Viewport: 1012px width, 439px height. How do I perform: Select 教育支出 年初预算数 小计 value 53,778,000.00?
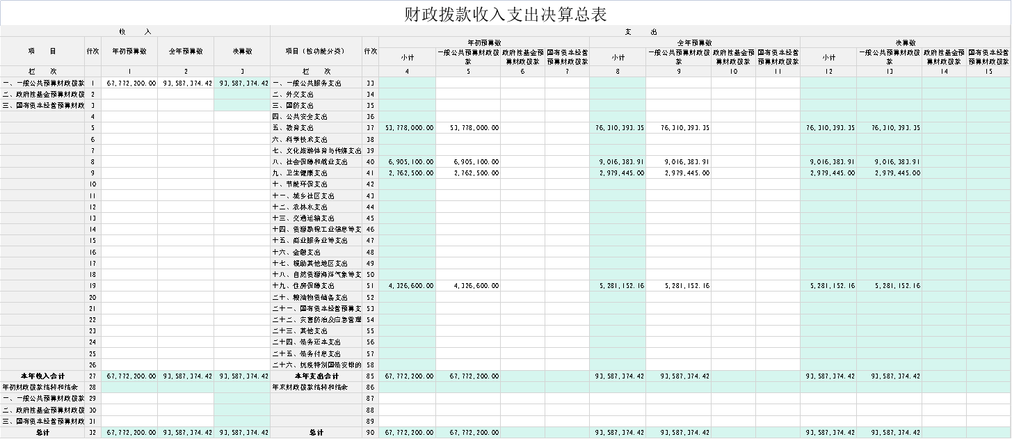pyautogui.click(x=408, y=128)
